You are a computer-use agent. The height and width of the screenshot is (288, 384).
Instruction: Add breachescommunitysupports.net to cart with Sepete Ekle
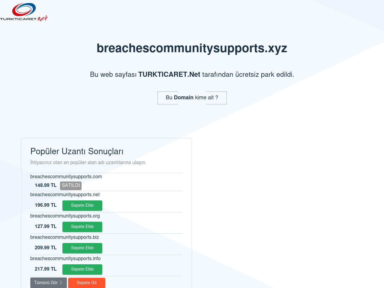point(82,205)
